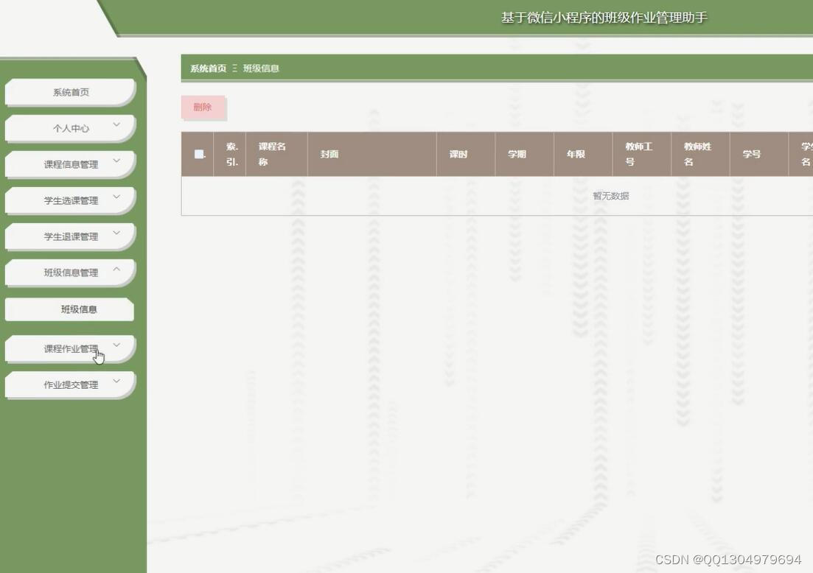Click the breadcrumb separator icon after 系统首页

coord(234,68)
